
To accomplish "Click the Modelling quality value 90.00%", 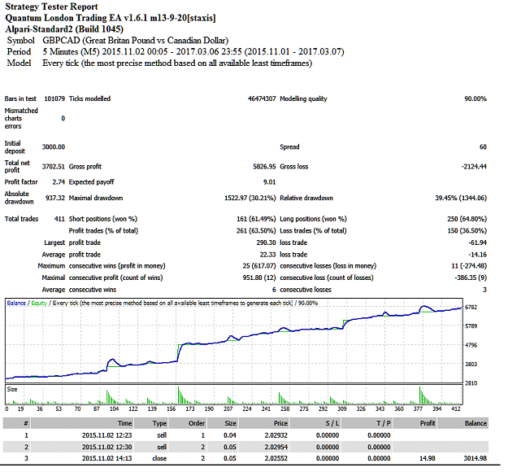I will click(x=475, y=98).
